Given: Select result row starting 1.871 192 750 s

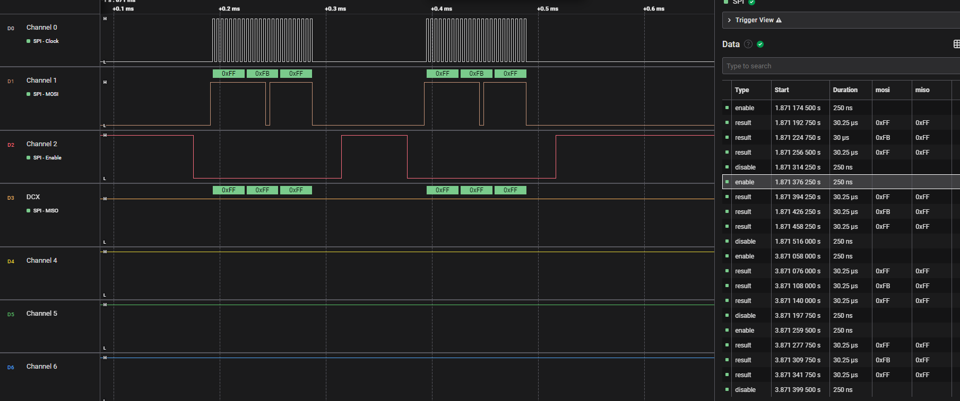Looking at the screenshot, I should [841, 123].
